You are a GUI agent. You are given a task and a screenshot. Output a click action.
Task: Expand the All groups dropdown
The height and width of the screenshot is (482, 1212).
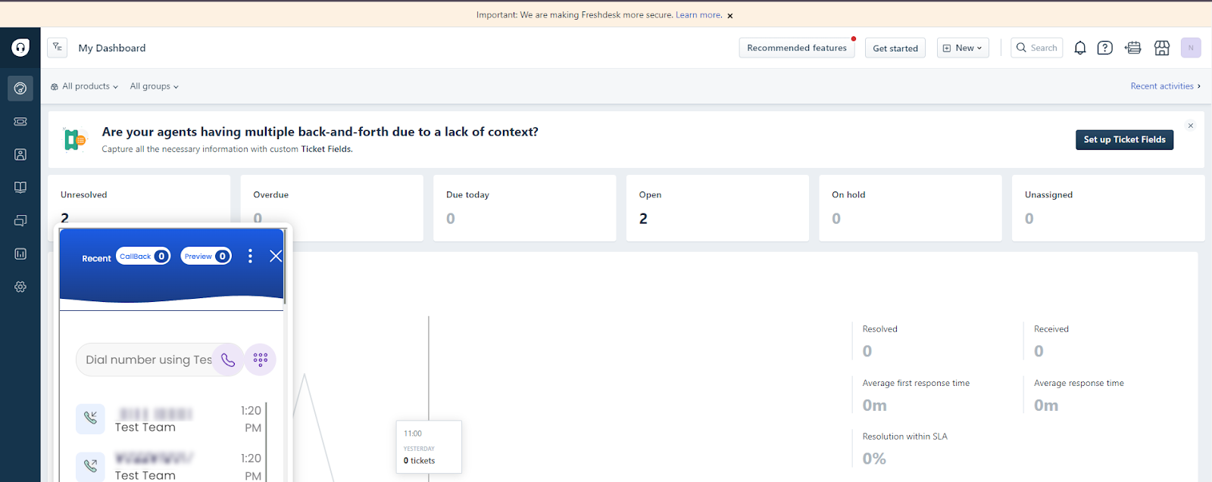click(x=154, y=86)
